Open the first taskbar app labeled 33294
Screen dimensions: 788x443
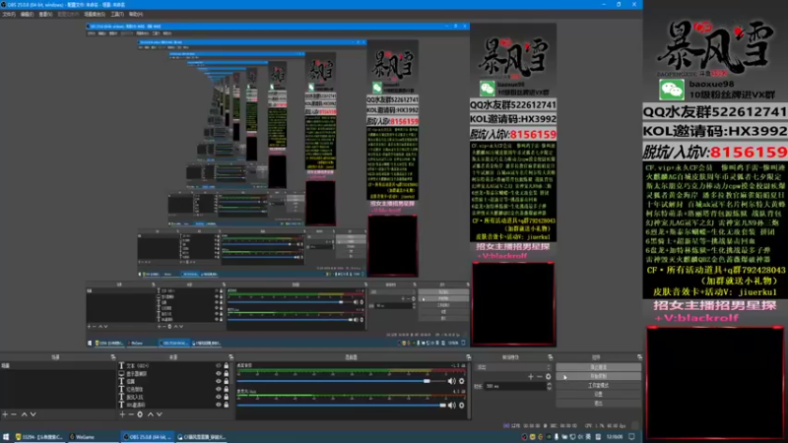coord(39,437)
